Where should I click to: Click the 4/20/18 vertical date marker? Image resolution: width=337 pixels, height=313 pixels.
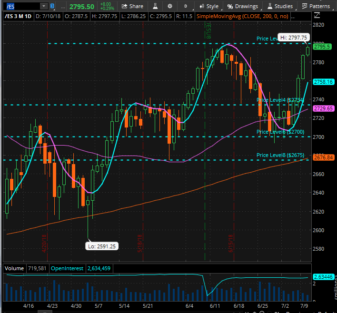coord(44,244)
